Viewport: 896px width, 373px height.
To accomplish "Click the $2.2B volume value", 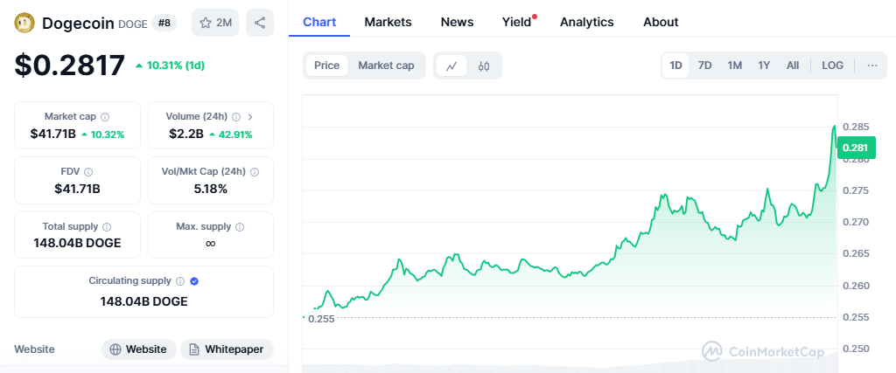I will tap(186, 135).
